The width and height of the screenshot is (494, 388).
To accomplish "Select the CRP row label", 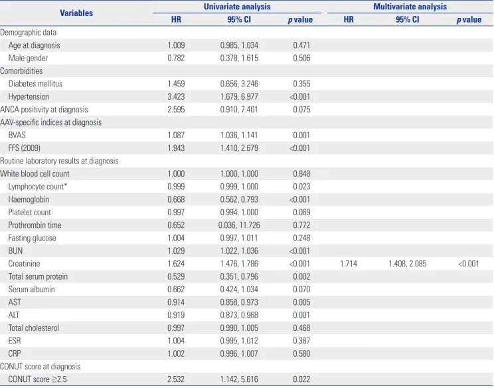I will [x=15, y=353].
